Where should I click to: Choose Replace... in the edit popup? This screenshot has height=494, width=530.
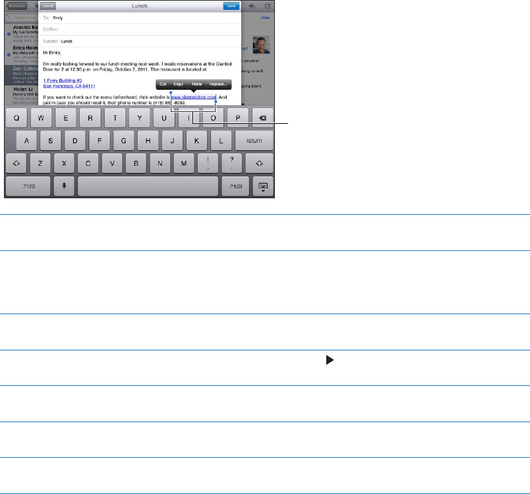coord(218,84)
